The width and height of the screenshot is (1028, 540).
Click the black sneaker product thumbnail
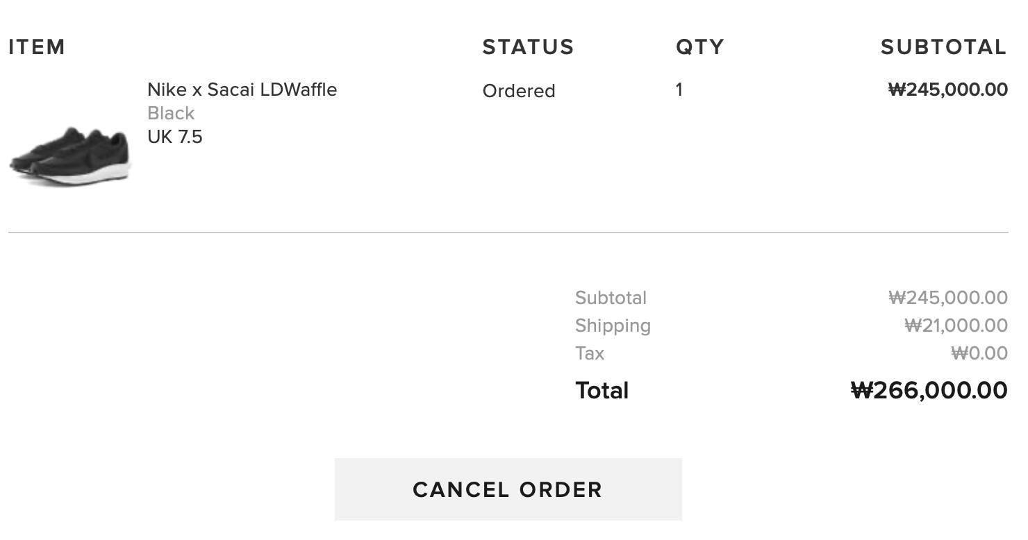pos(69,155)
